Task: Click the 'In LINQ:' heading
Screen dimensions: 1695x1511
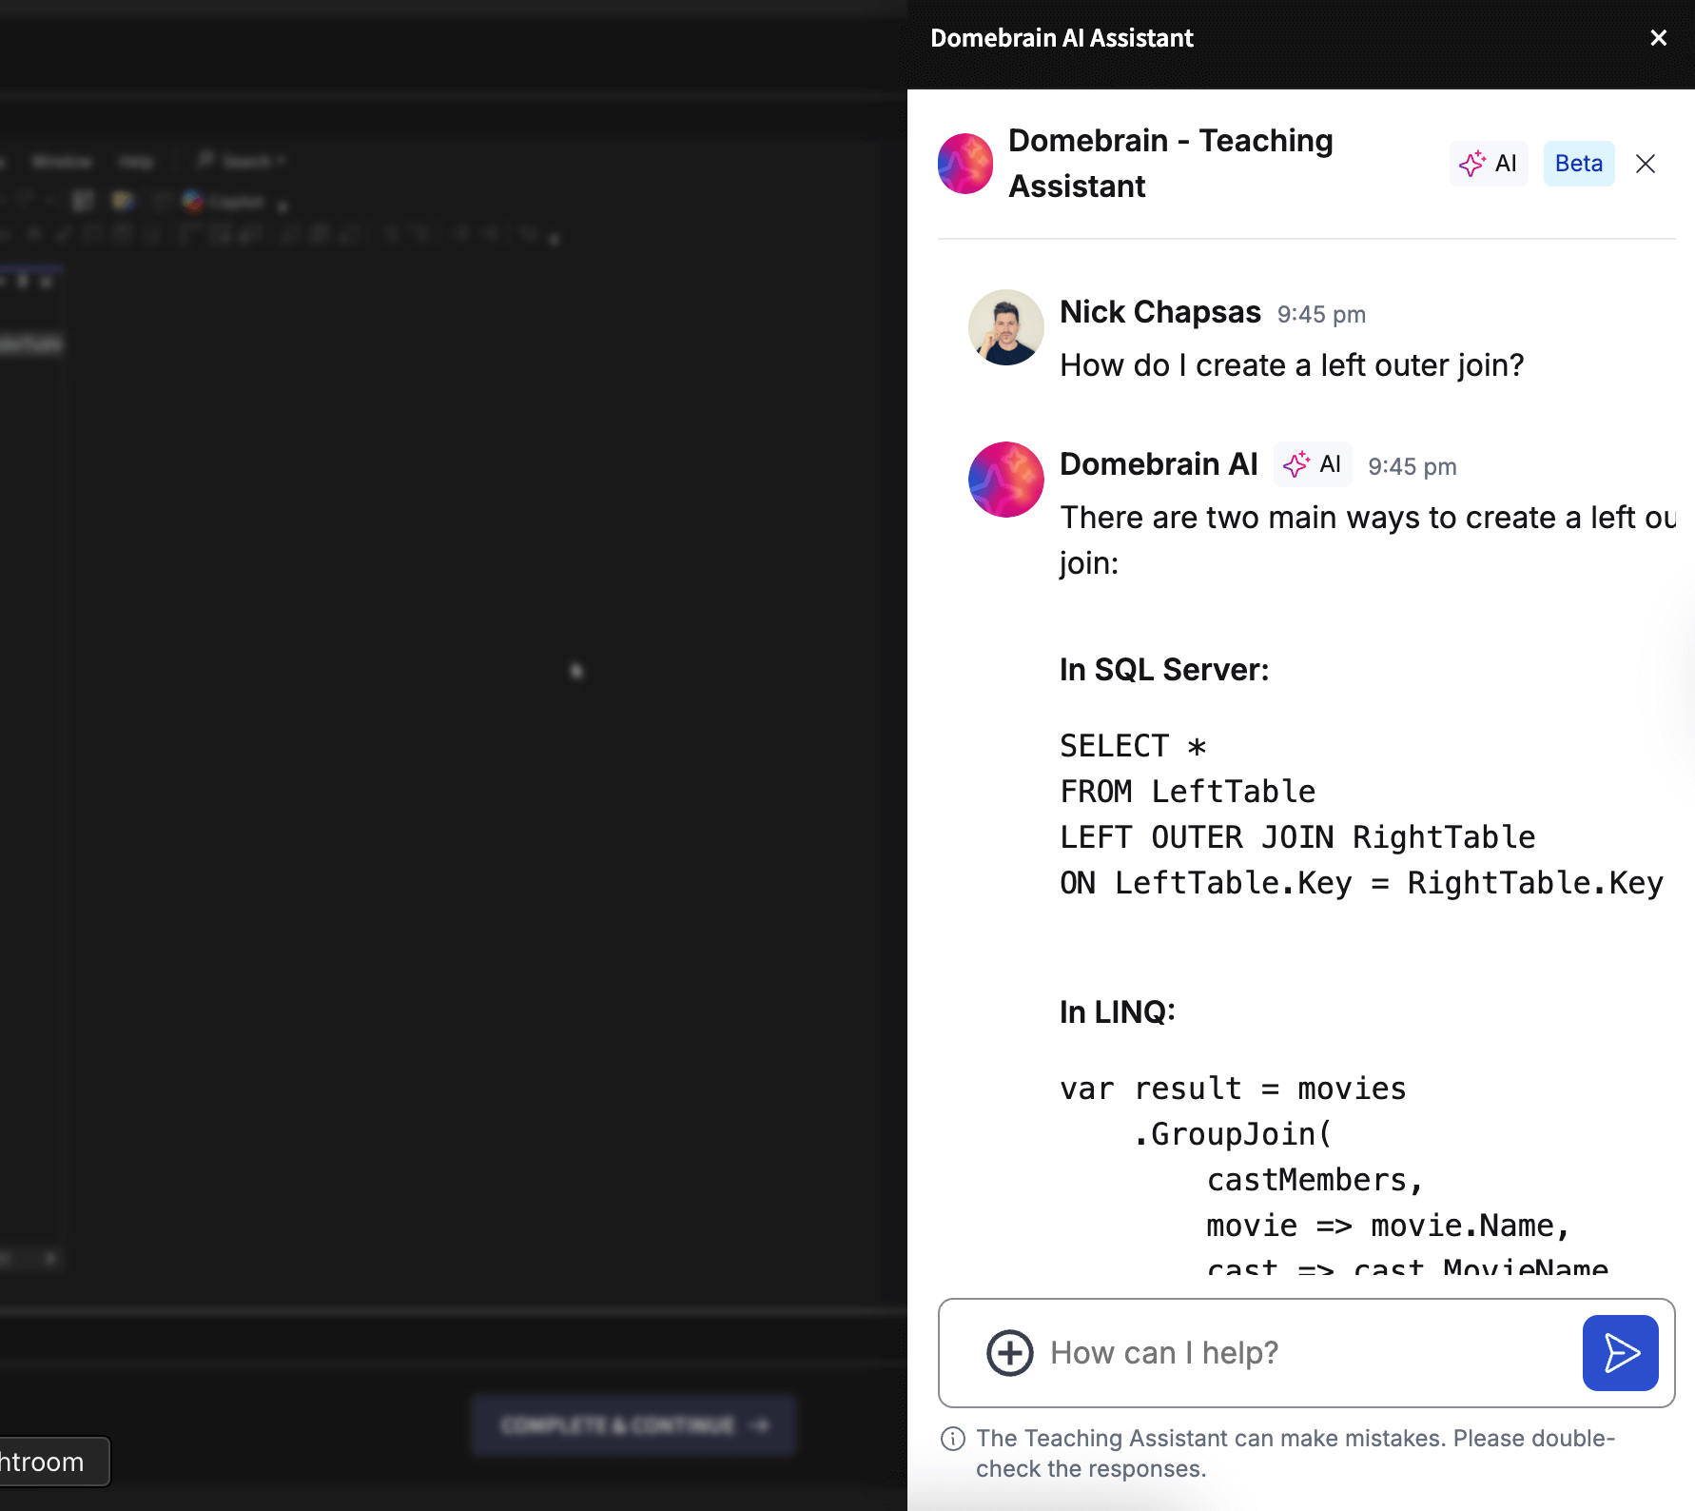Action: (1118, 1012)
